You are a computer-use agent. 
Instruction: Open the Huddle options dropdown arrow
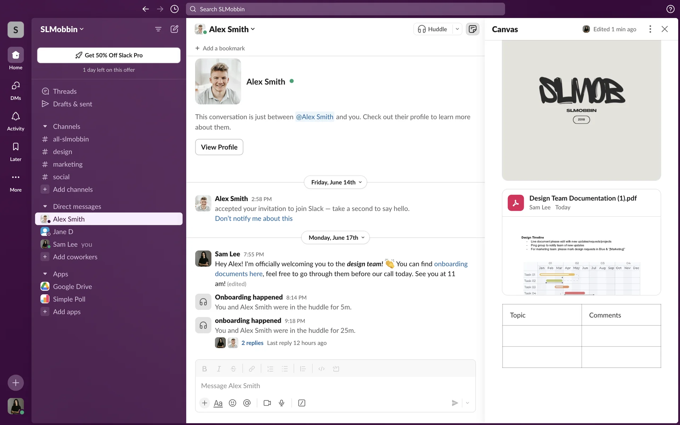pos(457,29)
